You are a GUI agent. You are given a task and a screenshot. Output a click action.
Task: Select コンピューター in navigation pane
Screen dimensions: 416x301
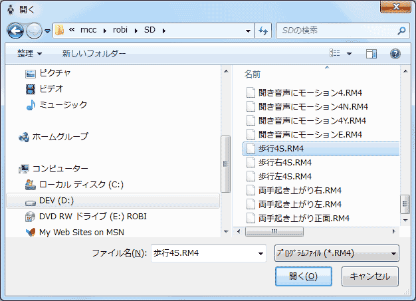point(60,168)
